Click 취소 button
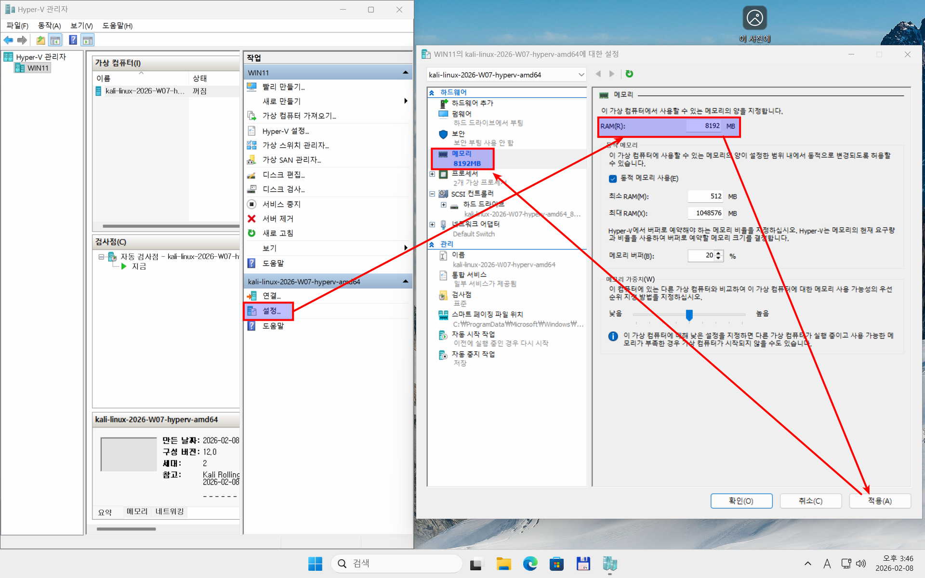This screenshot has height=578, width=925. click(x=811, y=501)
